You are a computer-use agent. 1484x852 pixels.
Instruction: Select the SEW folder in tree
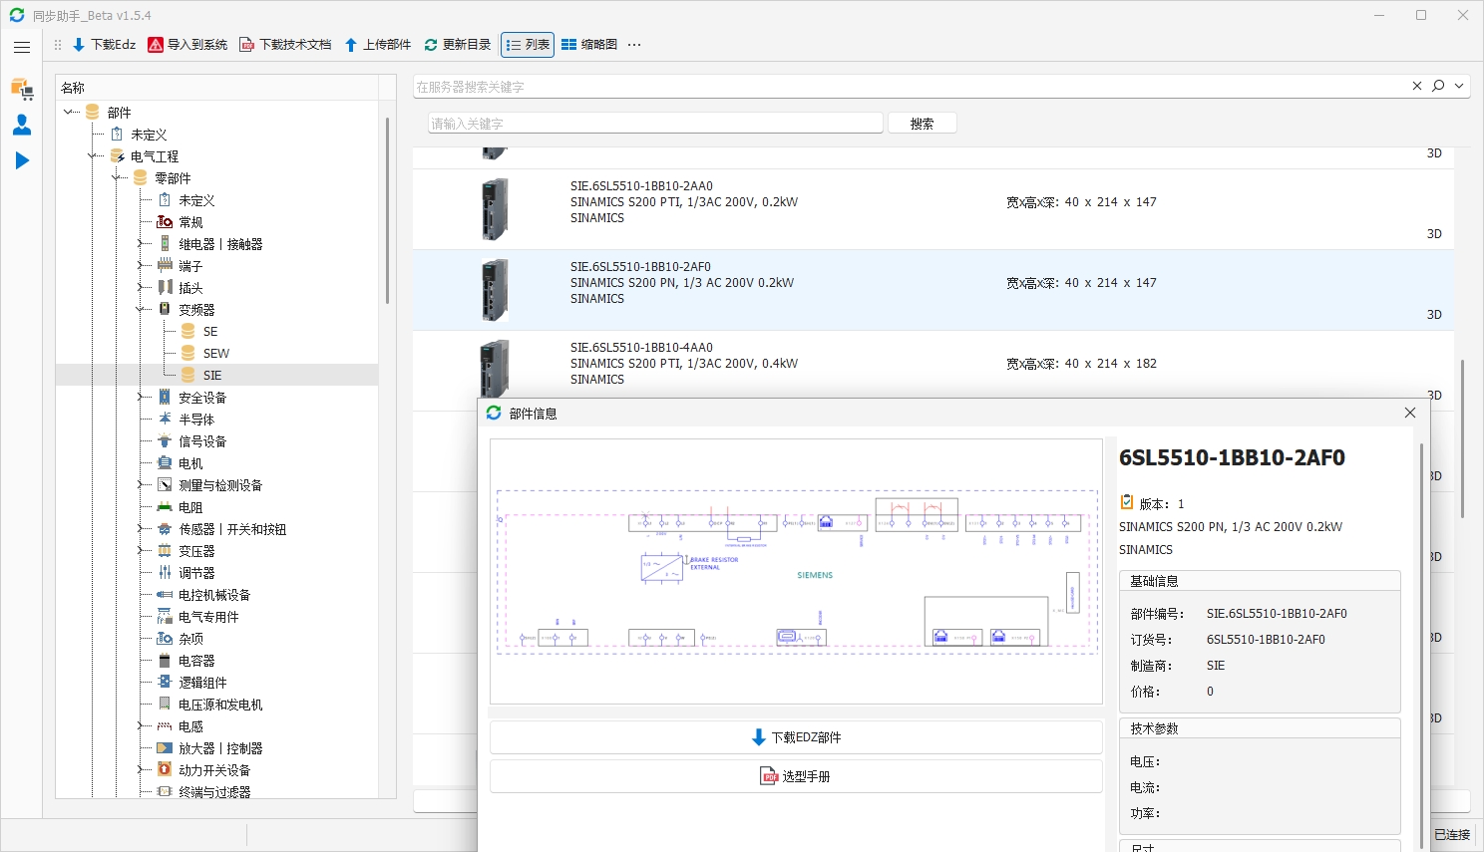(x=215, y=353)
